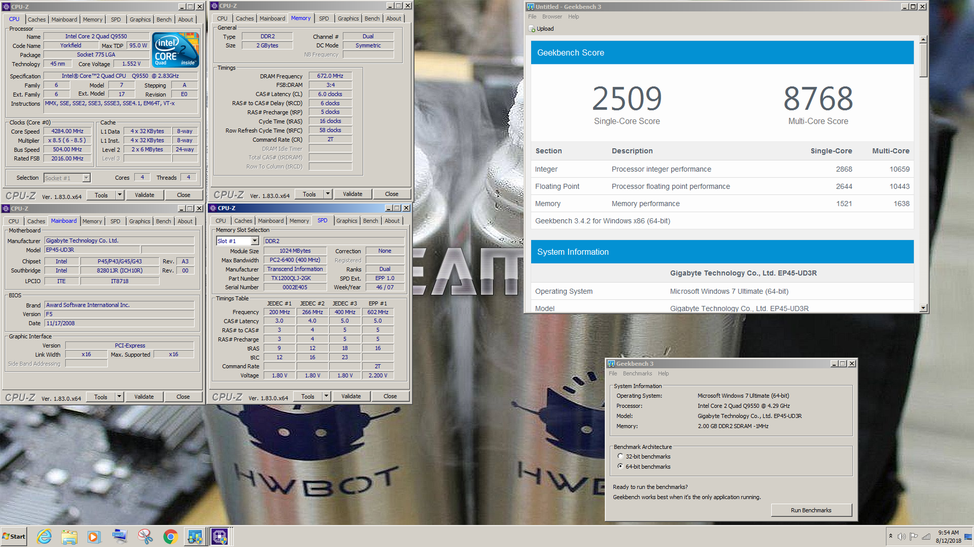Open the File menu in Untitled Geekbench window

(x=532, y=17)
